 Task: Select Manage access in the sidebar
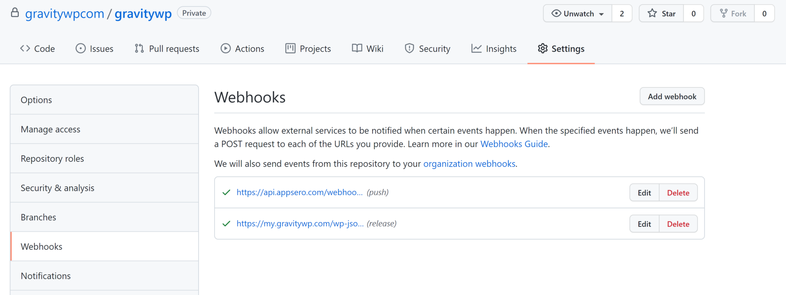click(x=51, y=129)
